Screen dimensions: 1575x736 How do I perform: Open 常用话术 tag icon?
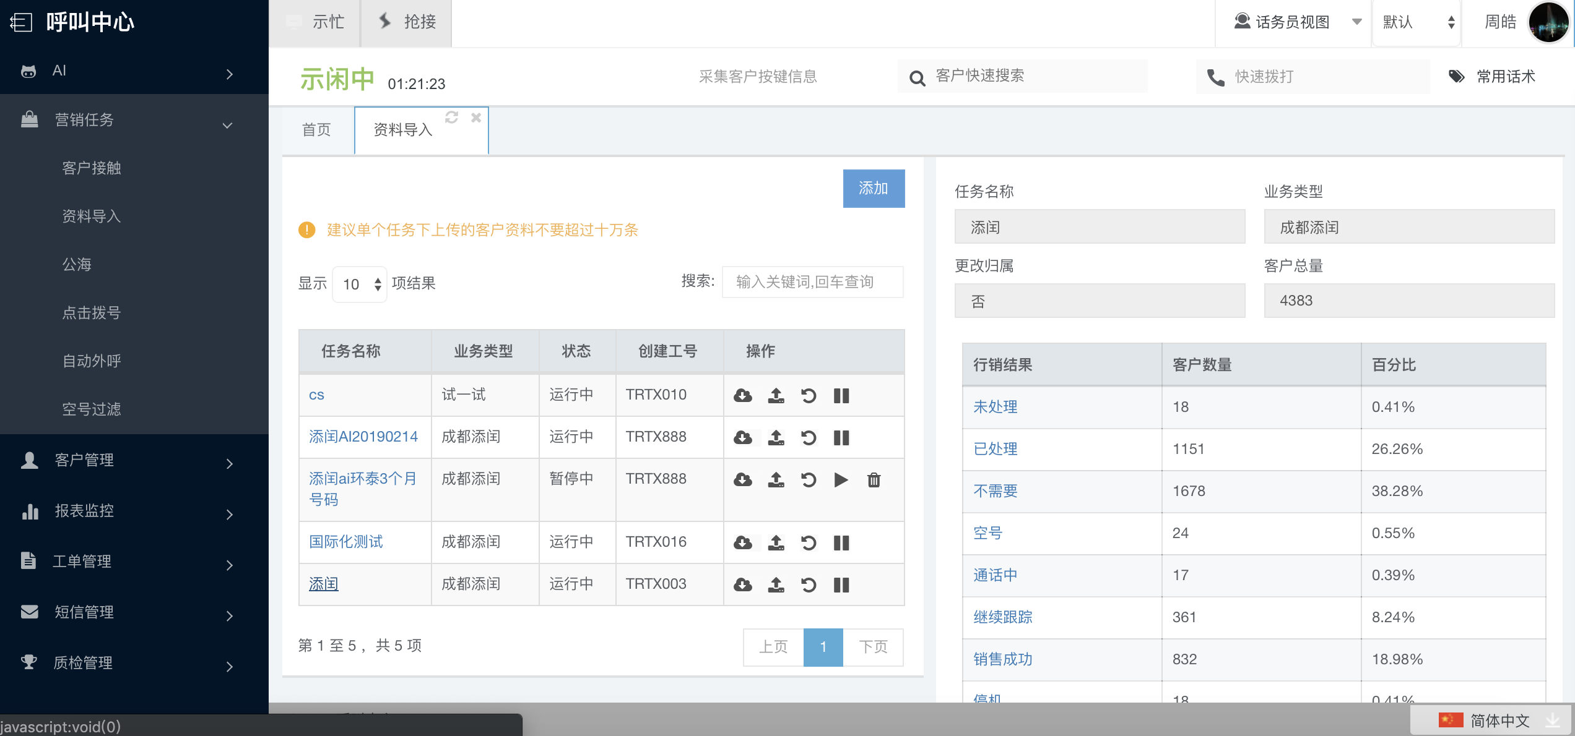pyautogui.click(x=1456, y=77)
